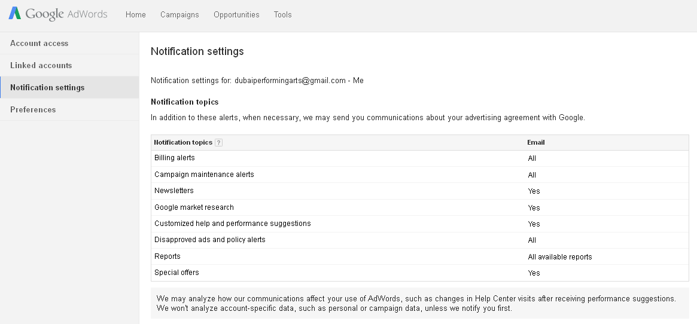This screenshot has width=697, height=324.
Task: Click the Email column header
Action: point(535,143)
